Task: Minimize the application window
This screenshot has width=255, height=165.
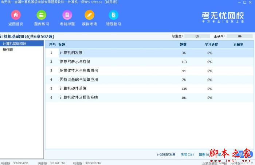Action: pos(240,2)
